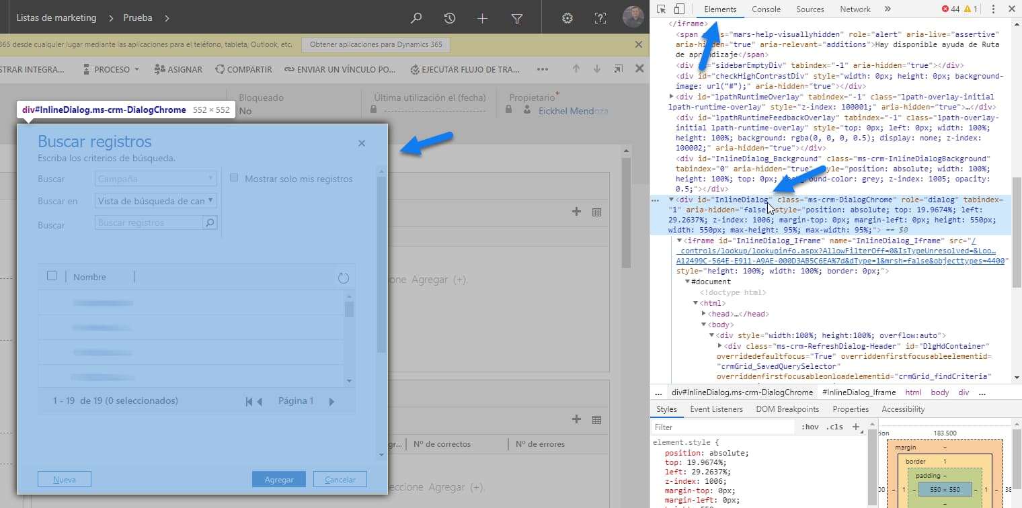Click the Agregar button
Viewport: 1022px width, 508px height.
coord(279,480)
